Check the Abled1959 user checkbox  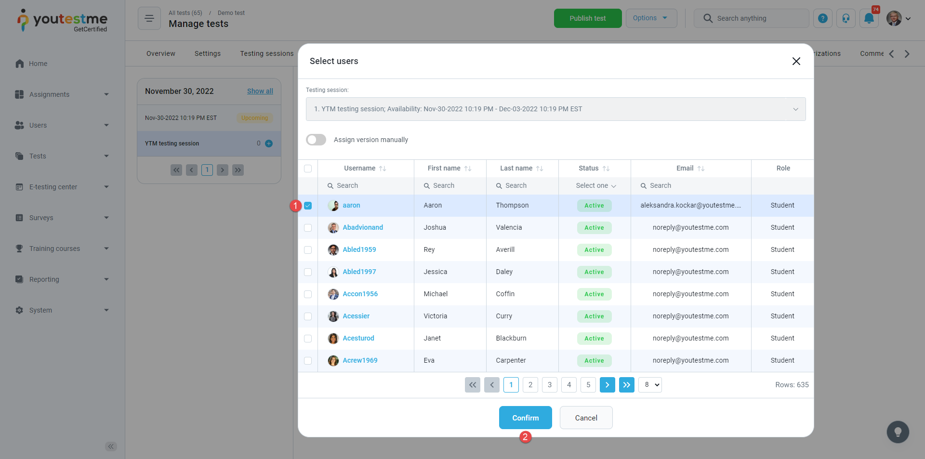click(x=308, y=250)
